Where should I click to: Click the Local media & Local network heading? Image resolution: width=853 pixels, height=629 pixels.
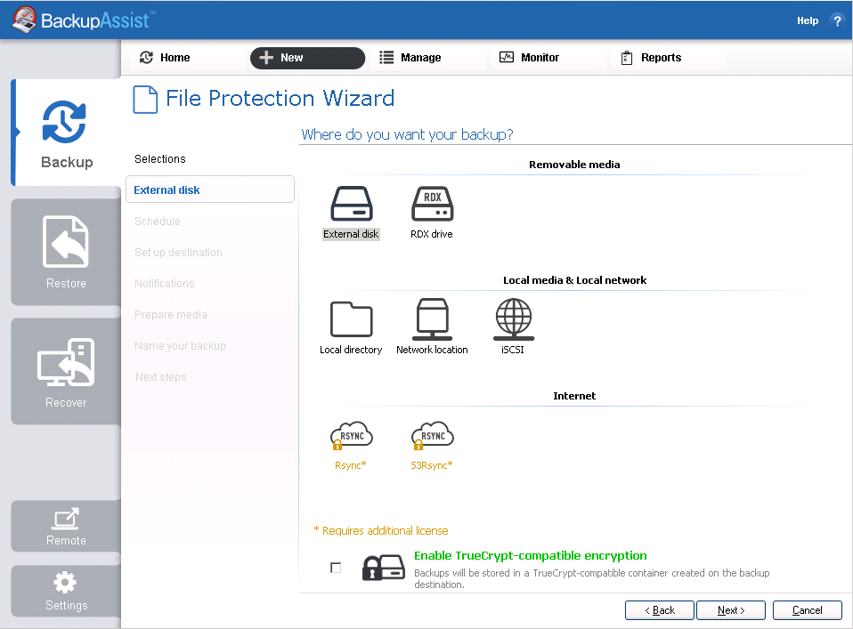coord(574,280)
